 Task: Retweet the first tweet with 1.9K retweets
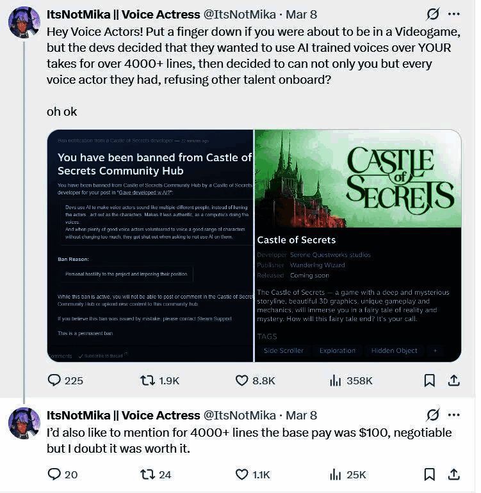coord(148,380)
